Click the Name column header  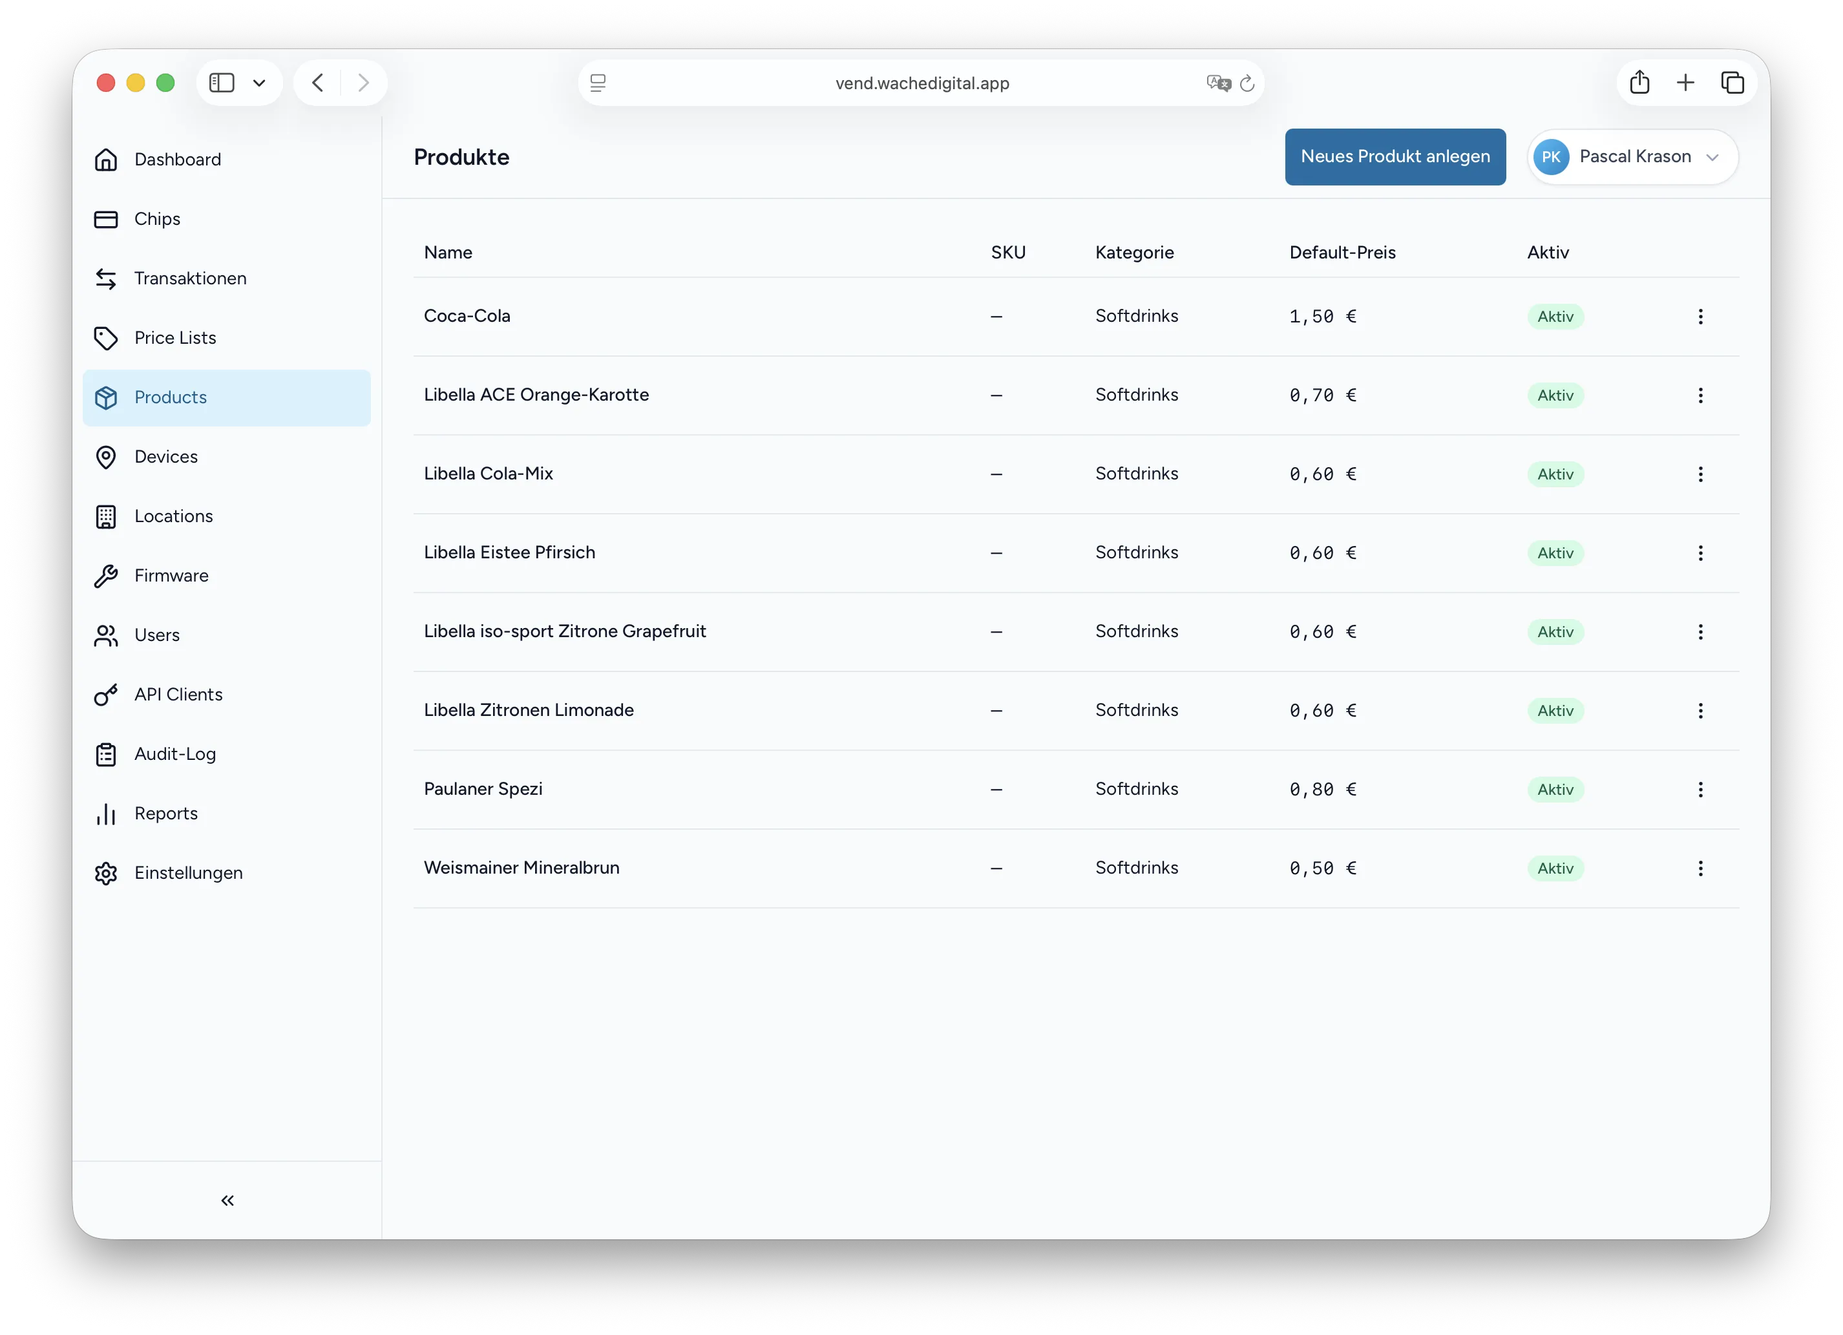[x=448, y=253]
